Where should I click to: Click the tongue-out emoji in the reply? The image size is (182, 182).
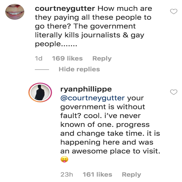(x=64, y=160)
